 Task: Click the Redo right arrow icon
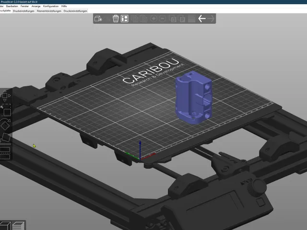point(211,19)
